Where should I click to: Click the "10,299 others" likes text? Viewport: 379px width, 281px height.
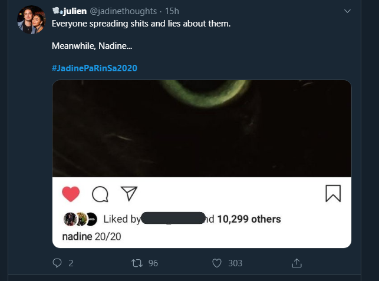(249, 219)
